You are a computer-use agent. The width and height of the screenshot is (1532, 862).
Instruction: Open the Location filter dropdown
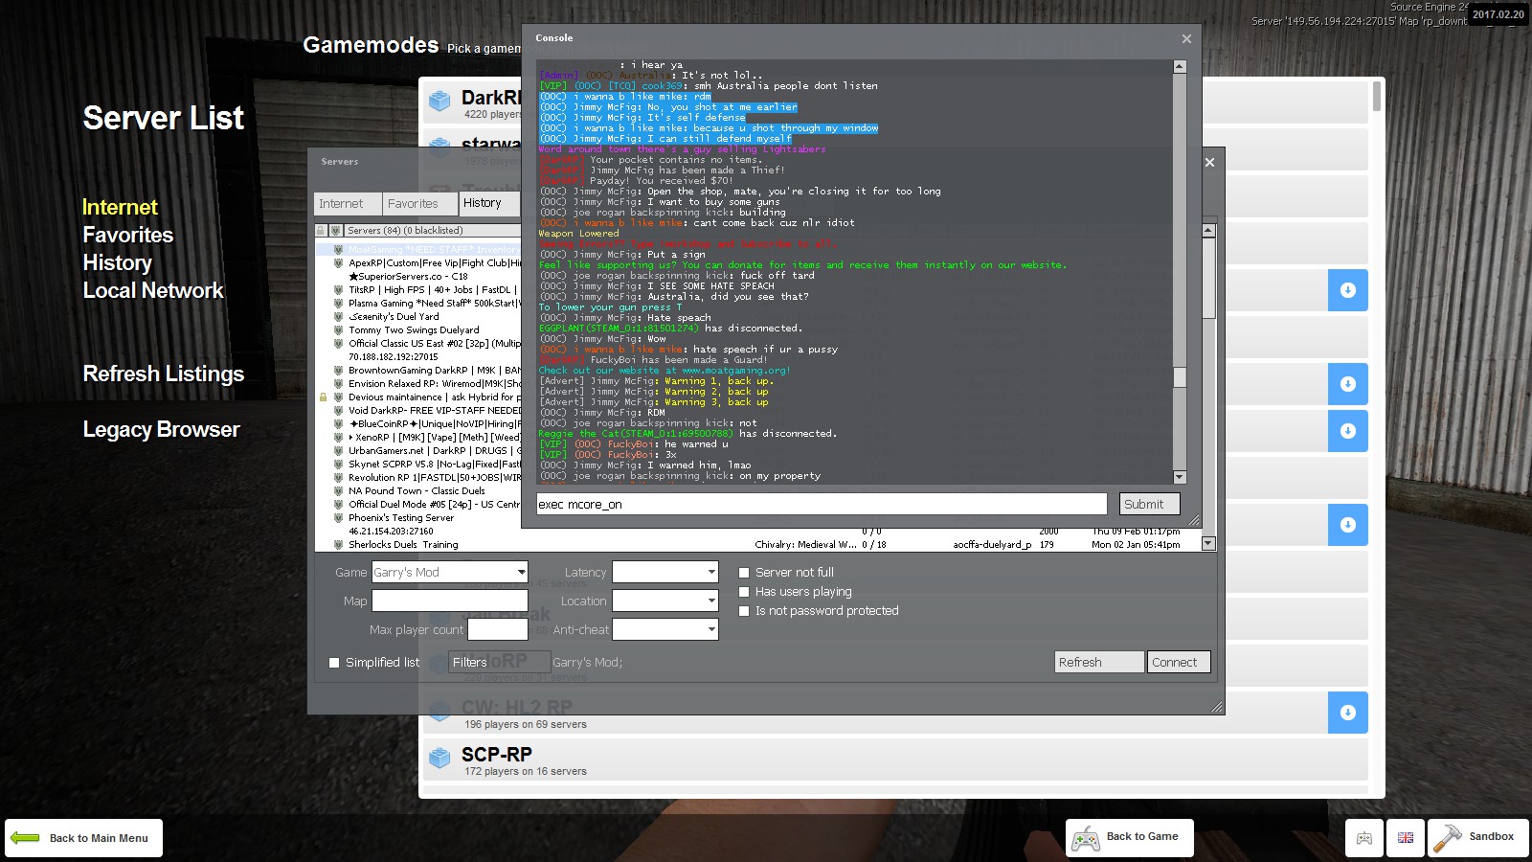pos(665,601)
